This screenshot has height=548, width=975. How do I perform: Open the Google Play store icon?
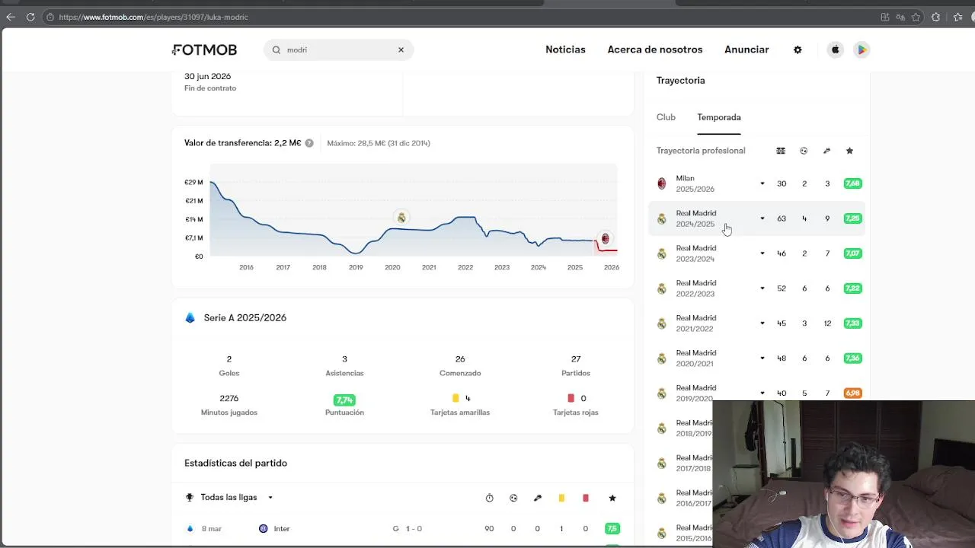[x=862, y=49]
